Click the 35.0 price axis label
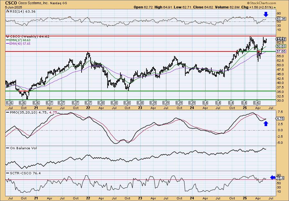This screenshot has width=289, height=201. [280, 92]
